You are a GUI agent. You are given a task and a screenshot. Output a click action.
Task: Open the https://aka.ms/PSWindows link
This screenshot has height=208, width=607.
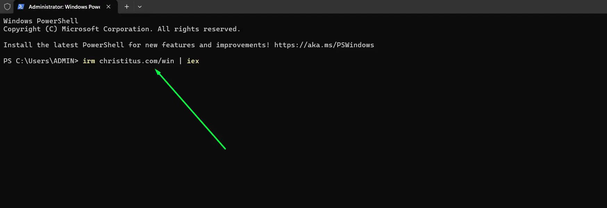point(324,45)
